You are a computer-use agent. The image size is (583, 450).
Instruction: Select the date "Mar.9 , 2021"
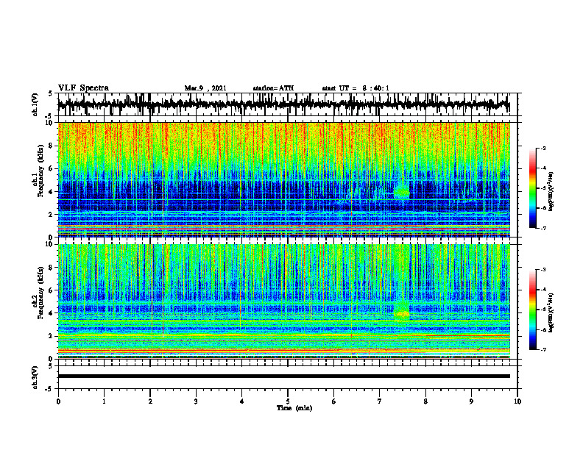tap(205, 88)
